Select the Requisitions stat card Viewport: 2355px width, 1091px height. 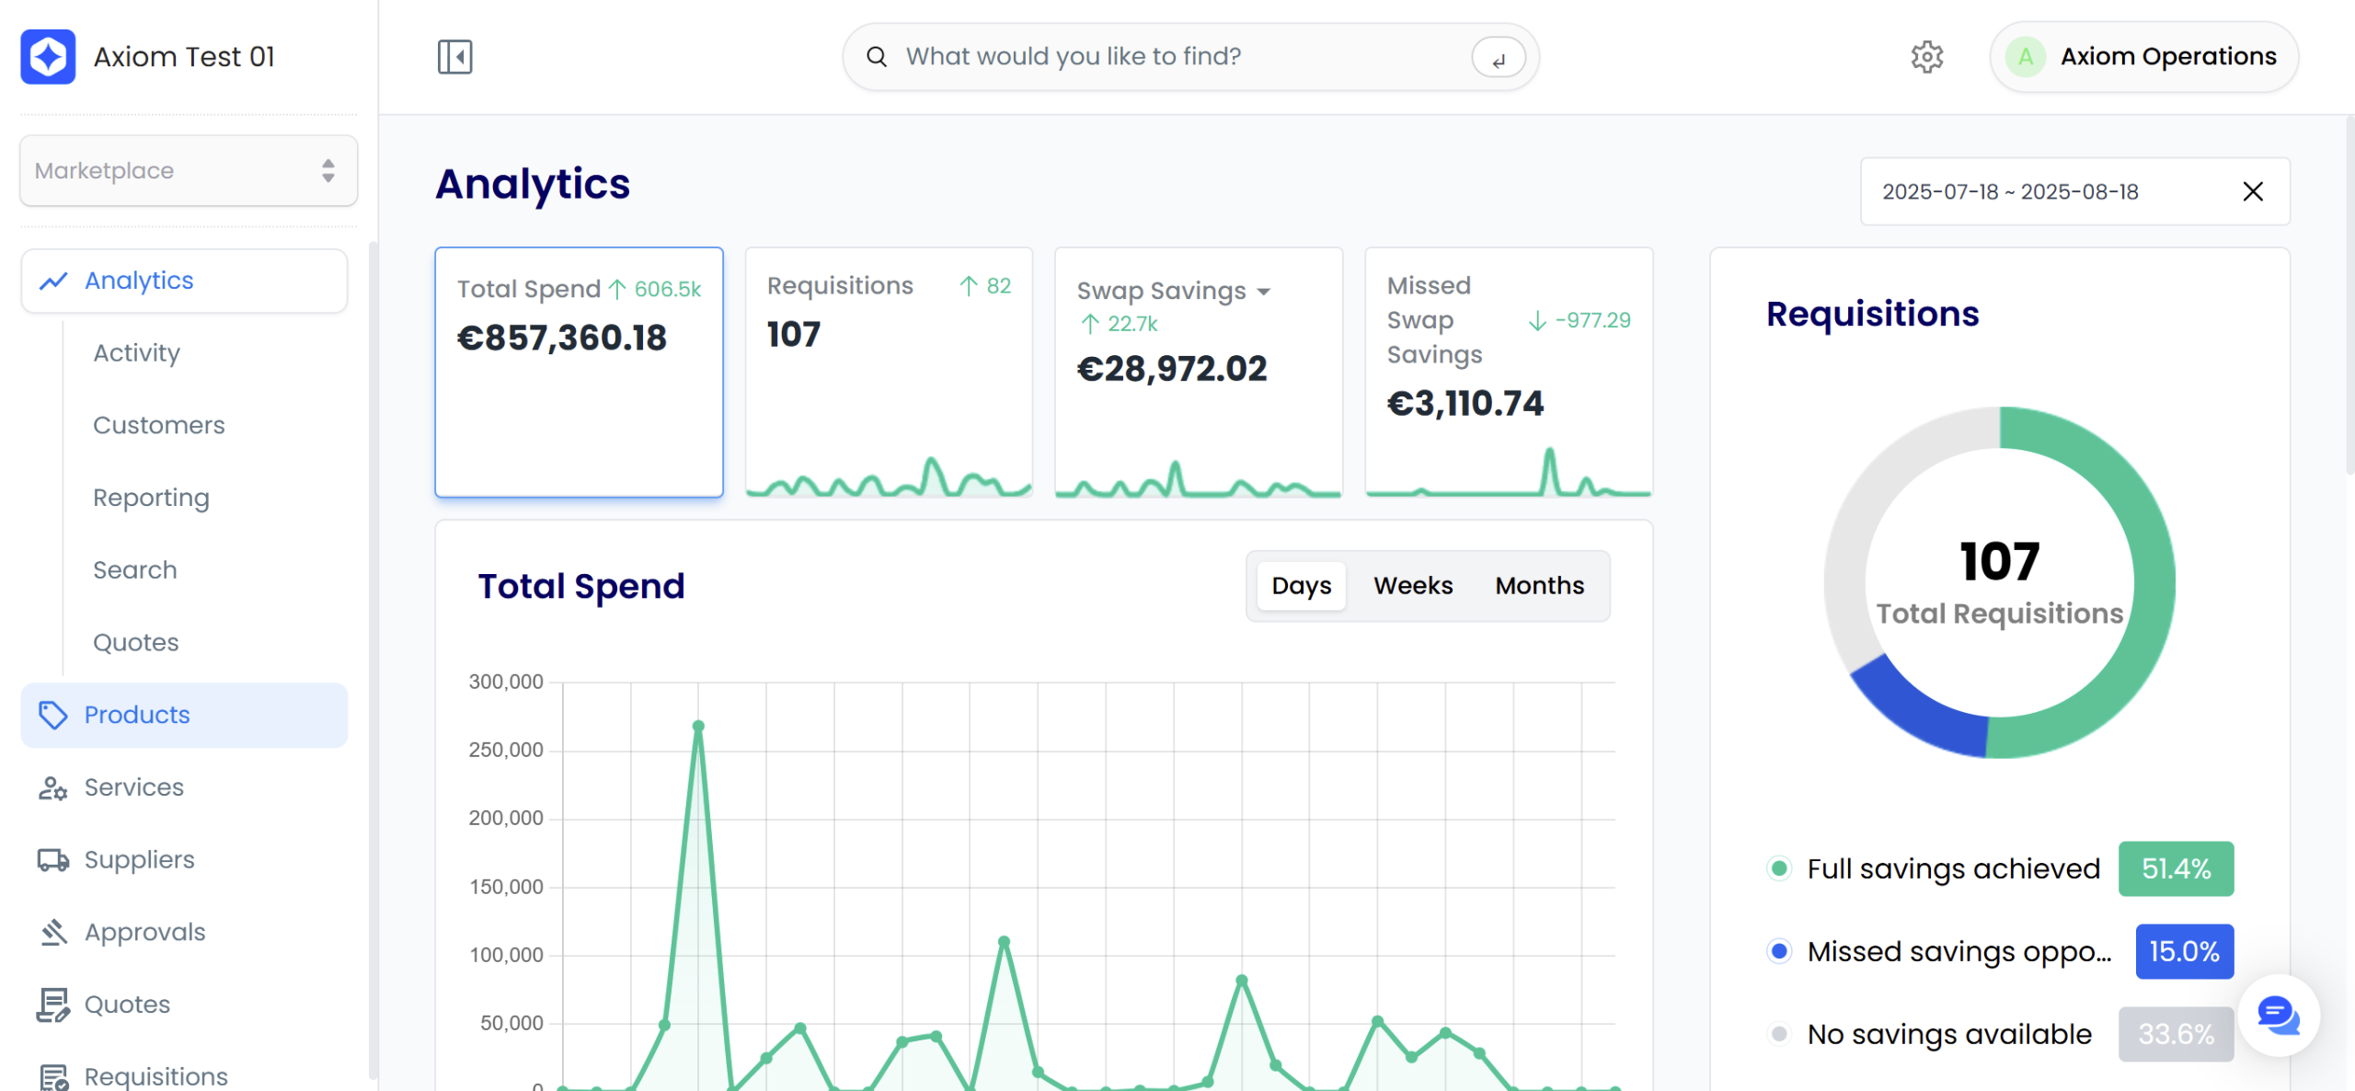point(889,372)
